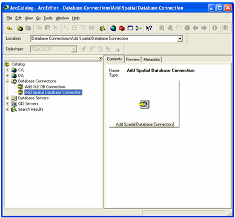Collapse the Database Connections node
This screenshot has width=235, height=218.
(7, 81)
